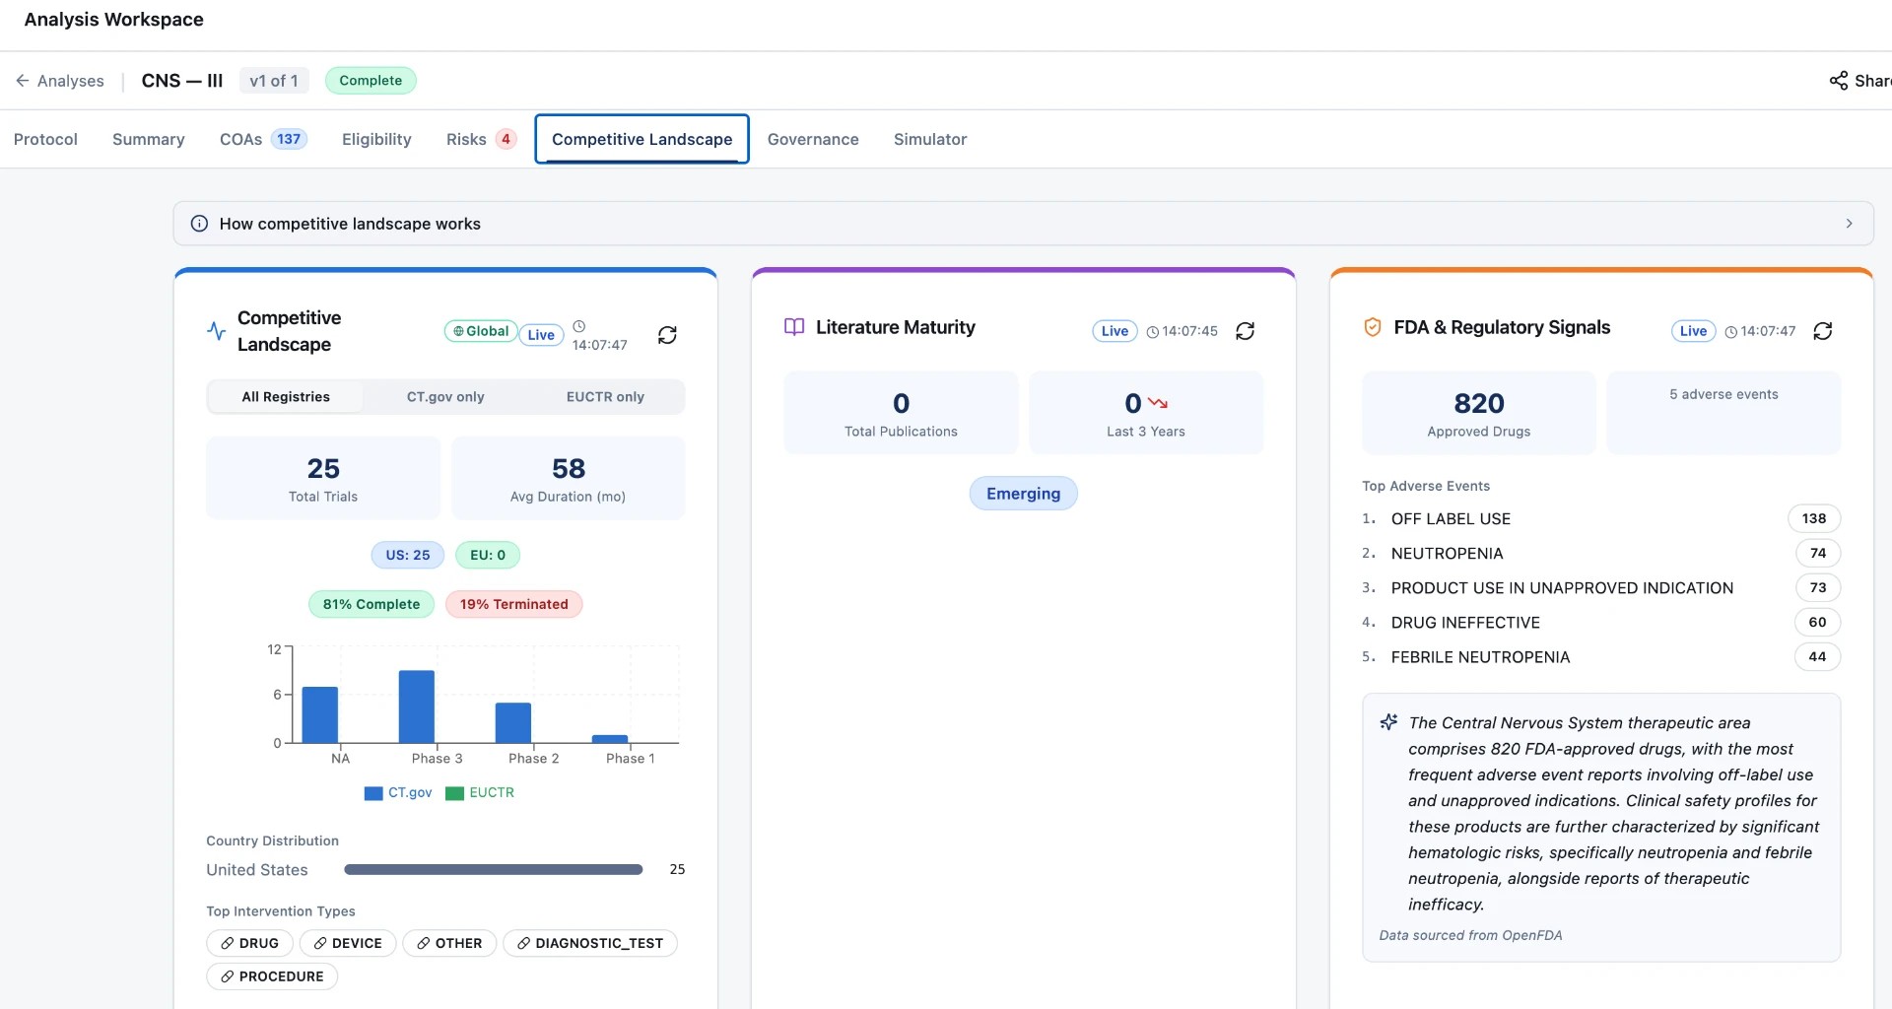Click the sparkle icon in the FDA summary box
1892x1009 pixels.
click(1388, 722)
